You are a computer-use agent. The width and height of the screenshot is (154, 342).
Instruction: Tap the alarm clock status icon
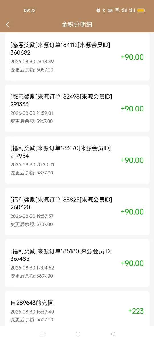tap(98, 10)
